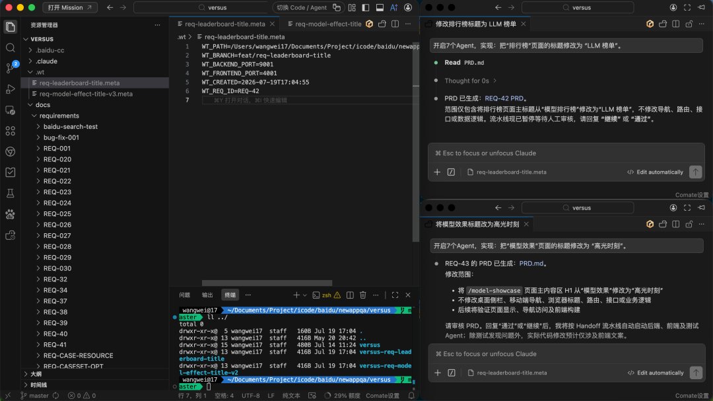713x401 pixels.
Task: Open new terminal profile dropdown arrow
Action: 304,295
